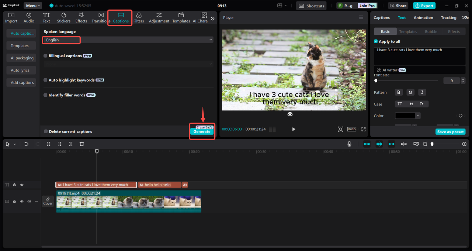The image size is (472, 251).
Task: Zoom in the timeline with the plus icon
Action: [464, 144]
